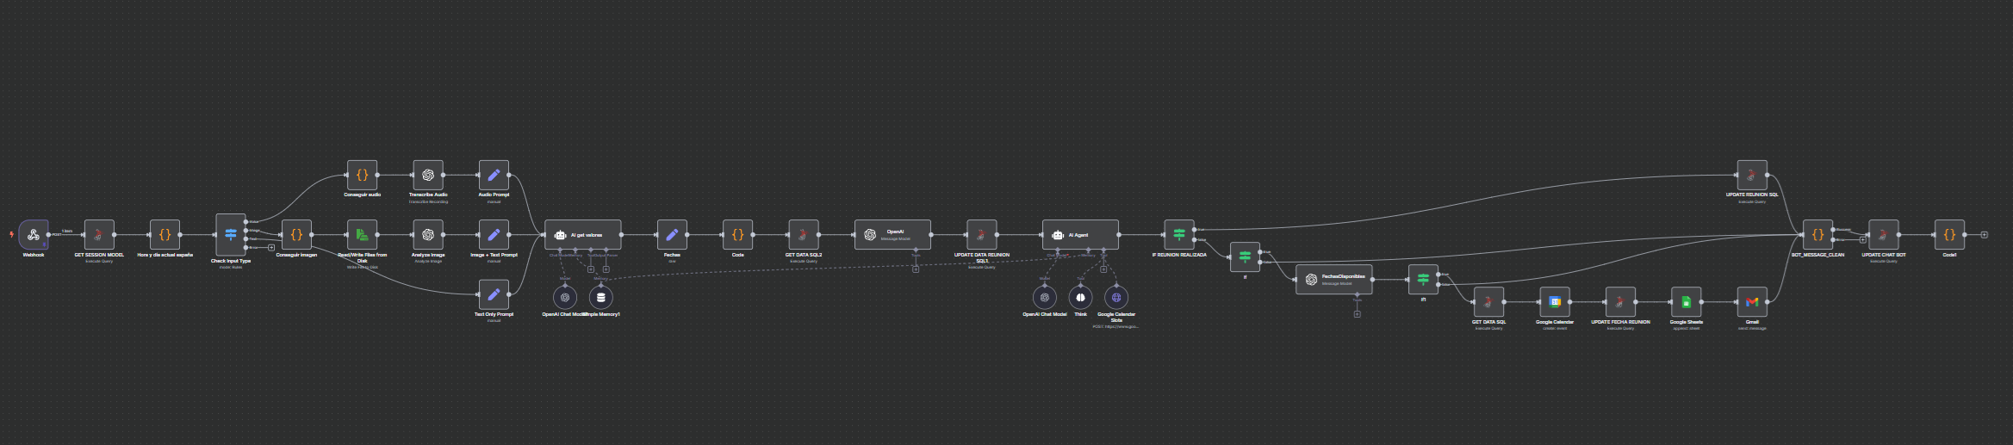The image size is (2013, 445).
Task: Select the IF REUNION REALIZADA node
Action: tap(1179, 234)
